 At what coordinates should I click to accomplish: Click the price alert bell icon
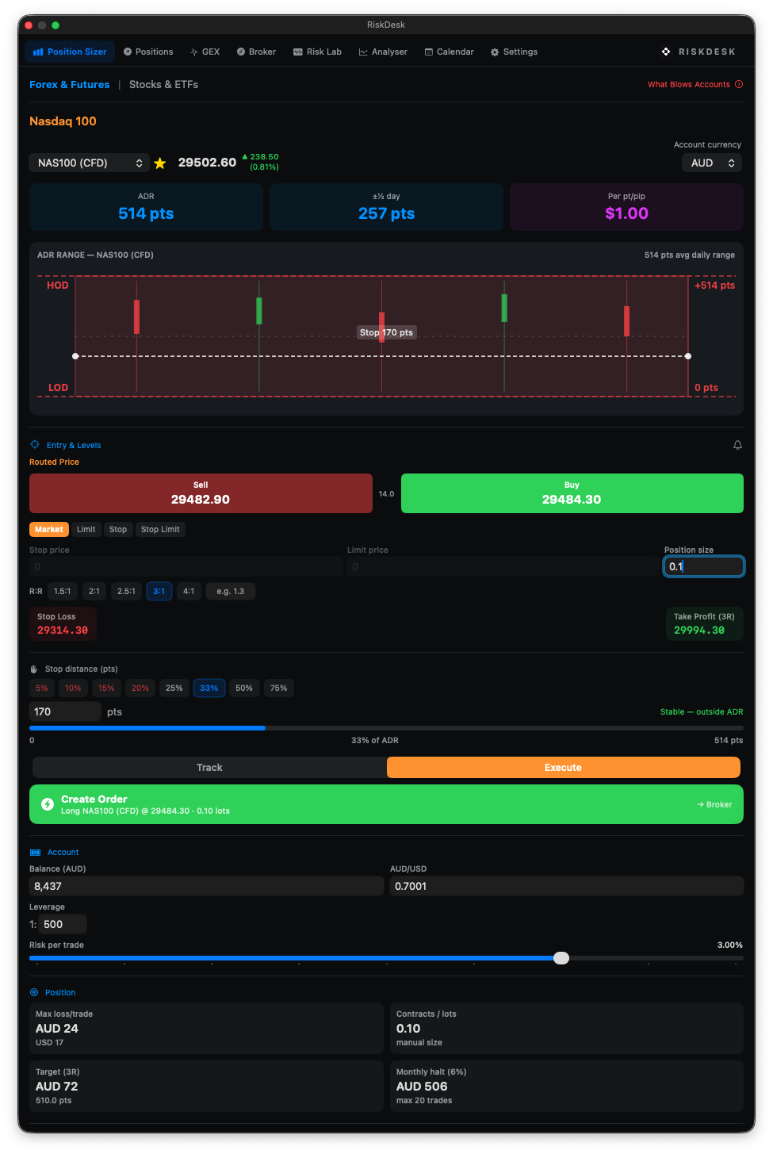(737, 445)
